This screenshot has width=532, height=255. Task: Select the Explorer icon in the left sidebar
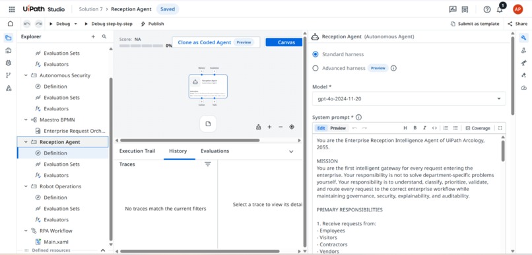coord(9,38)
